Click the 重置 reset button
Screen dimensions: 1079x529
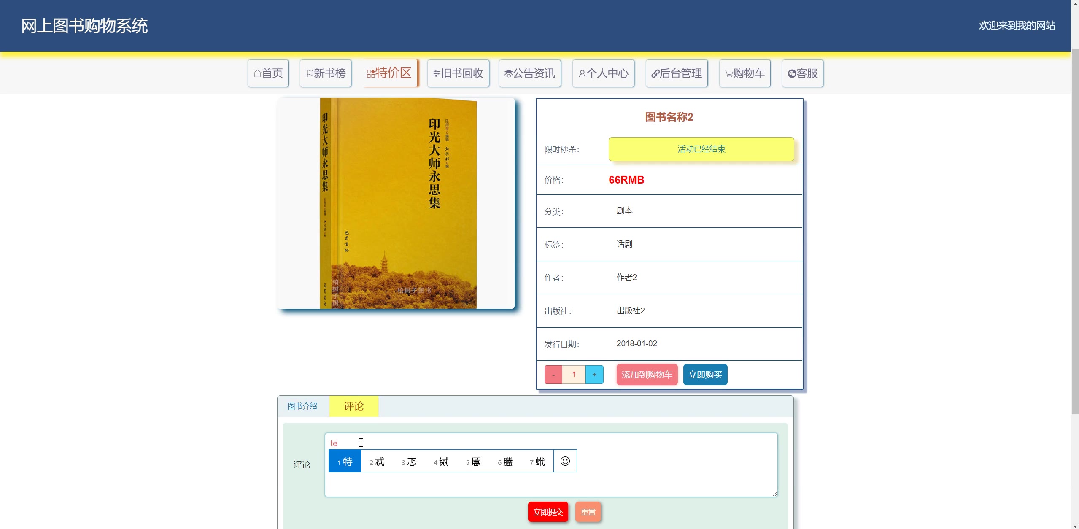pyautogui.click(x=588, y=512)
